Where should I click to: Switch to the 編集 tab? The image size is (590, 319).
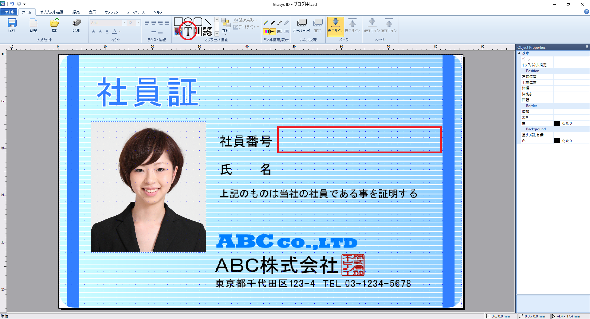76,12
